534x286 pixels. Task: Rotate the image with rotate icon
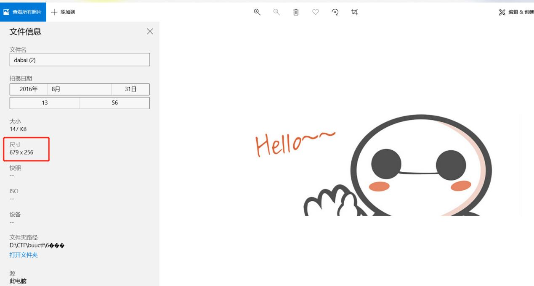pos(335,12)
